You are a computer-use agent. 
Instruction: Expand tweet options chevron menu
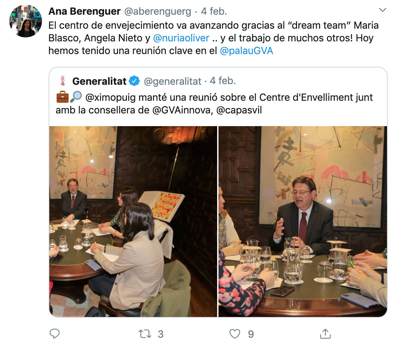[x=382, y=10]
